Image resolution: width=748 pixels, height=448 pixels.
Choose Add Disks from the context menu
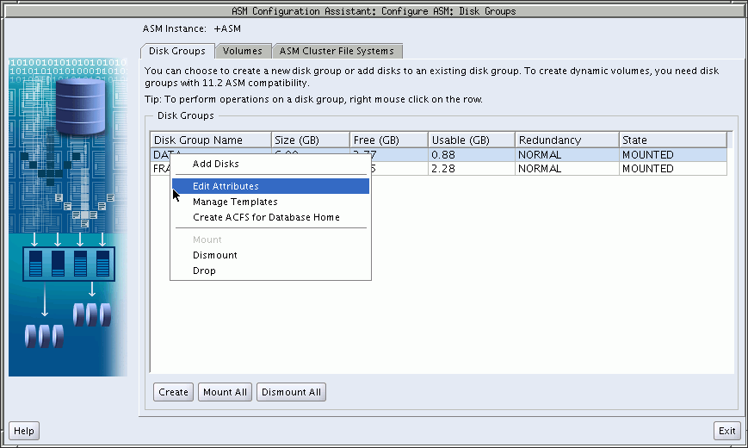coord(270,164)
